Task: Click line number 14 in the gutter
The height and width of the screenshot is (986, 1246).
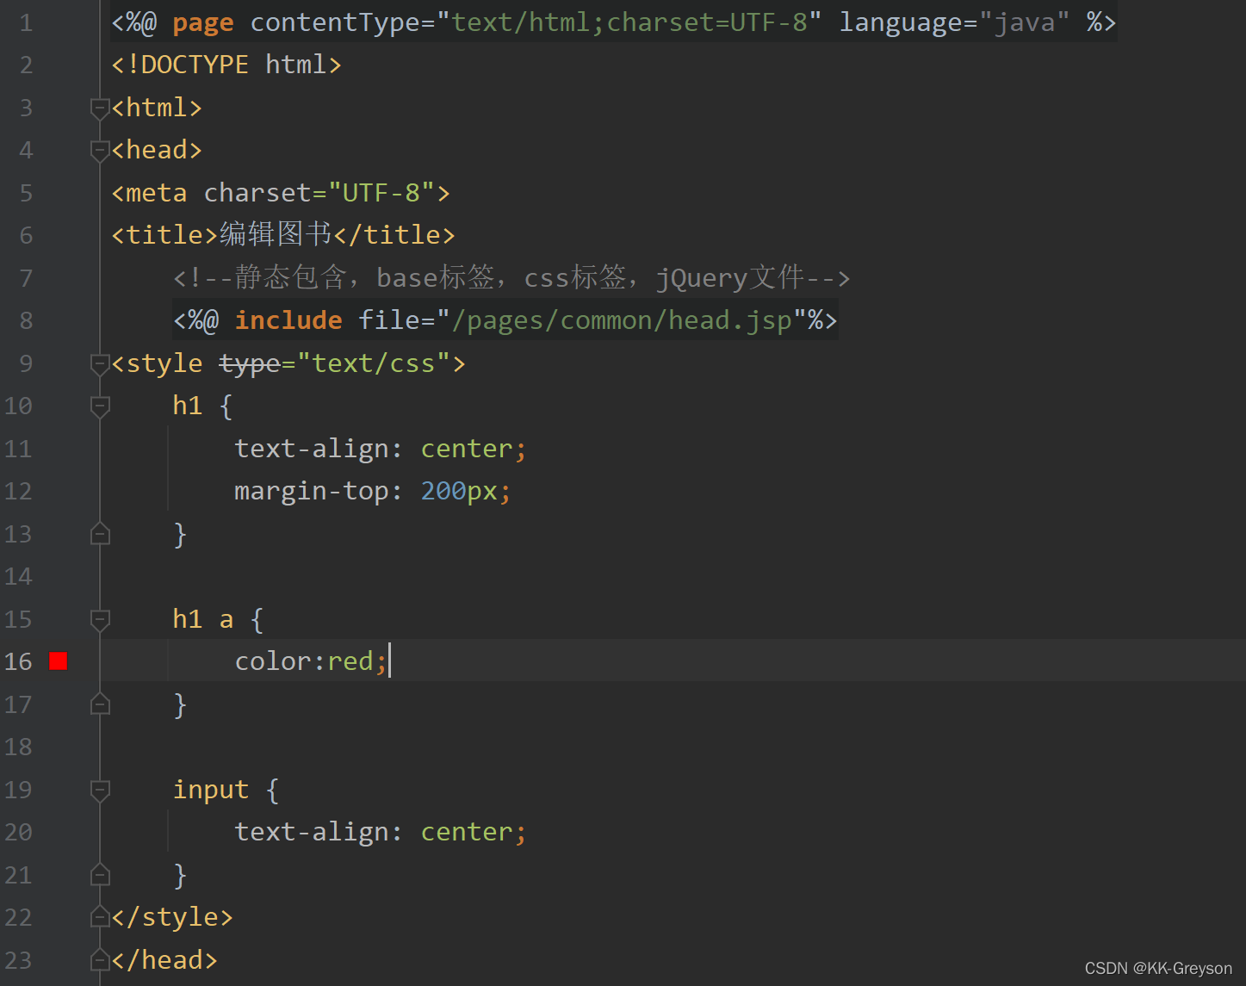Action: coord(18,576)
